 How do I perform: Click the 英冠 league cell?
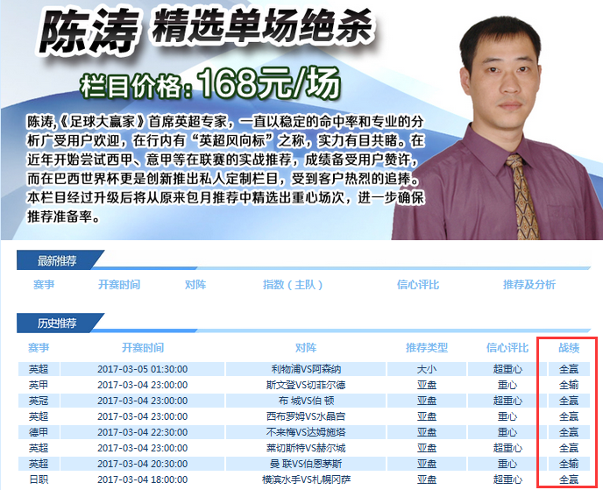pos(39,401)
